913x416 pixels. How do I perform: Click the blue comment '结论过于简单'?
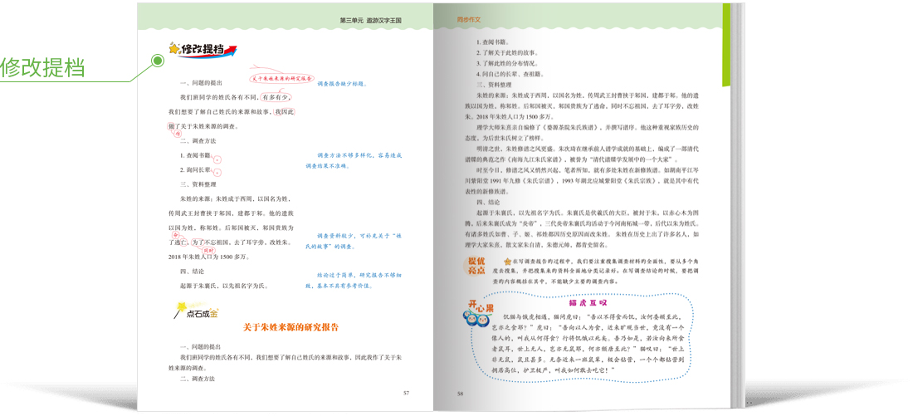354,281
